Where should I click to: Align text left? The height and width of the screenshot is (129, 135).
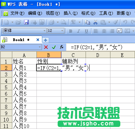tap(96, 31)
